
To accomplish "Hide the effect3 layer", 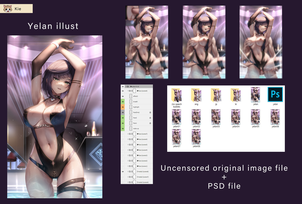I will (x=123, y=96).
